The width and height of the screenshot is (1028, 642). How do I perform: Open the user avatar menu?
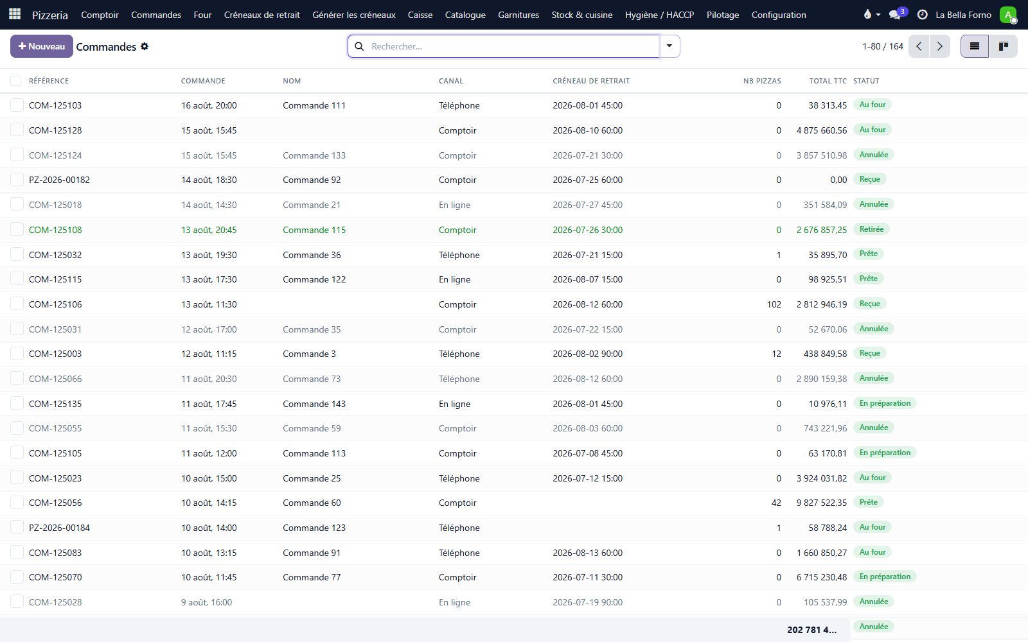(1008, 15)
